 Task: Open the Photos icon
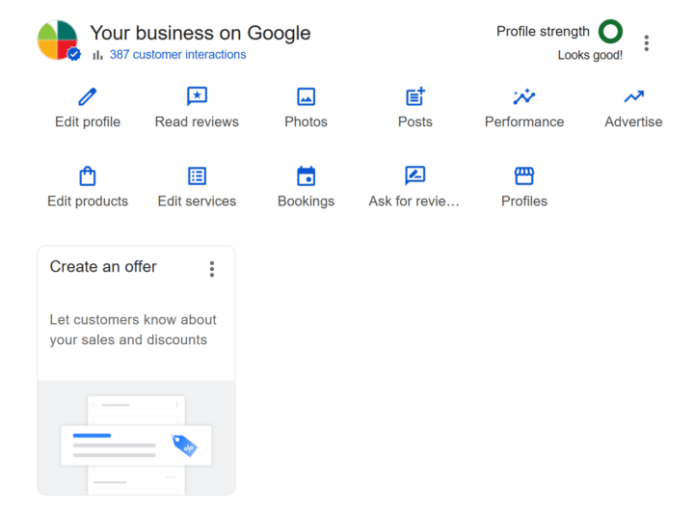[306, 96]
